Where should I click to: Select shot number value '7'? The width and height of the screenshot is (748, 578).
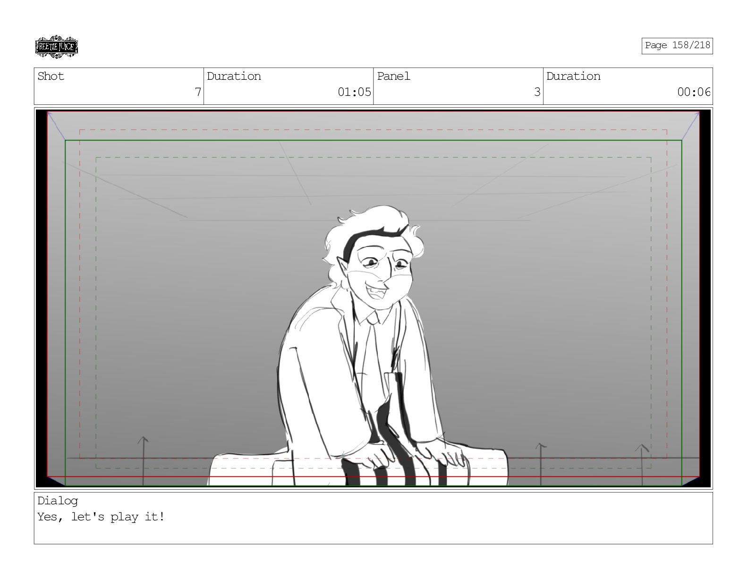tap(198, 92)
